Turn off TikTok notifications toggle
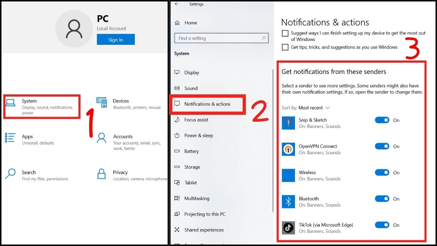This screenshot has height=246, width=437. click(x=382, y=225)
